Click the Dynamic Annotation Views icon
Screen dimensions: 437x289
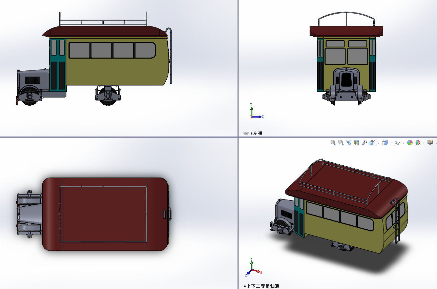(365, 143)
